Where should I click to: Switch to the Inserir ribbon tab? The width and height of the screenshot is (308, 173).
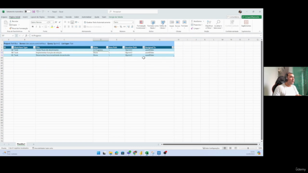pos(25,17)
